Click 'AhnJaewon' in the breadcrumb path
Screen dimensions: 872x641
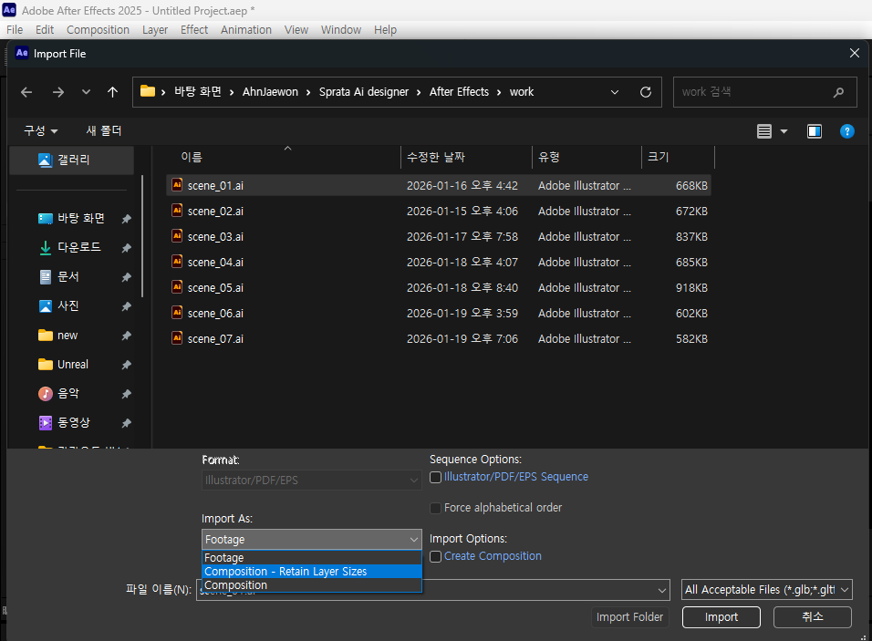270,92
